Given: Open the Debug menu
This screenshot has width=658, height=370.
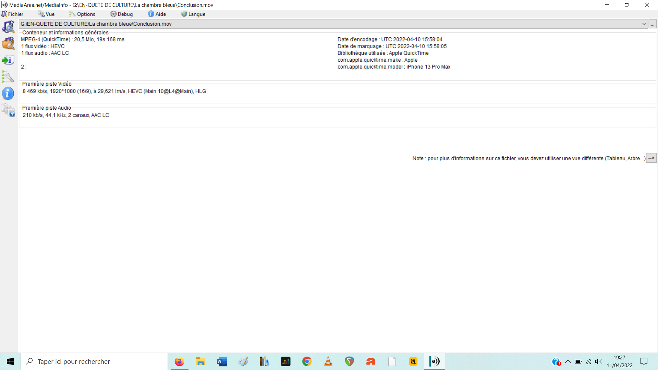Looking at the screenshot, I should (x=122, y=14).
